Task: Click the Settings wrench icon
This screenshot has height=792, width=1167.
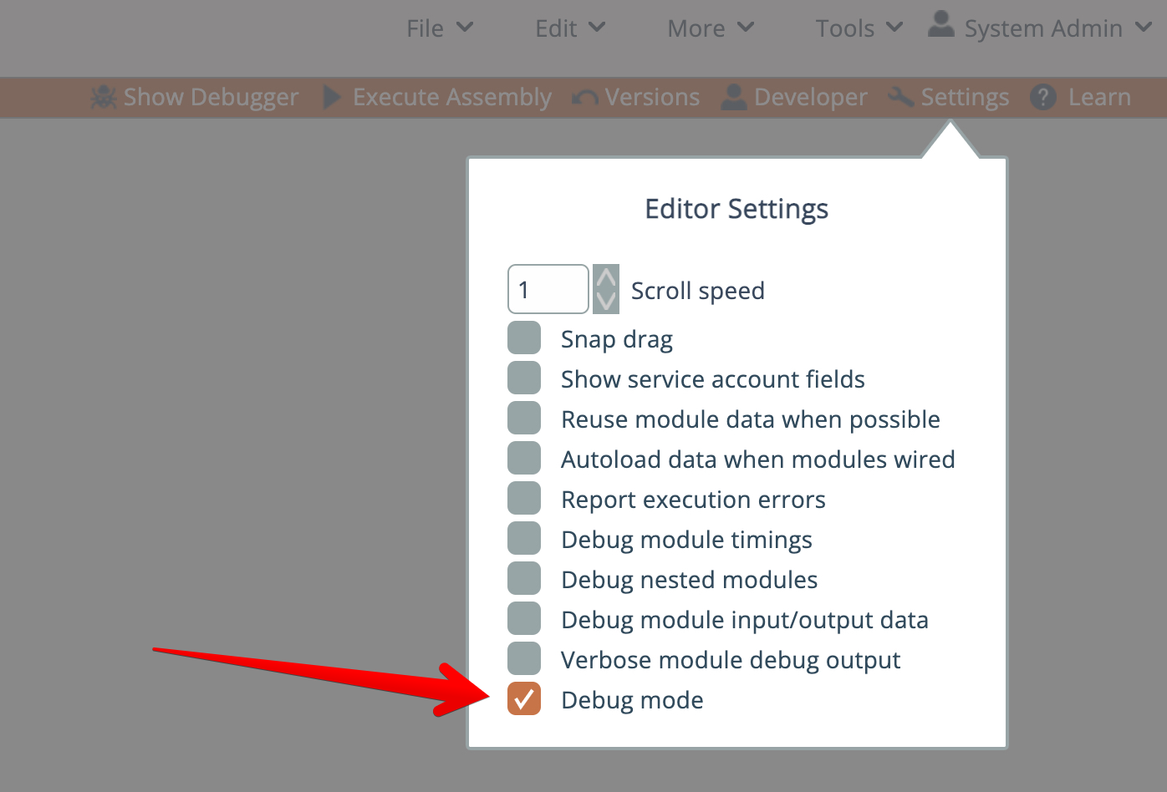Action: coord(900,97)
